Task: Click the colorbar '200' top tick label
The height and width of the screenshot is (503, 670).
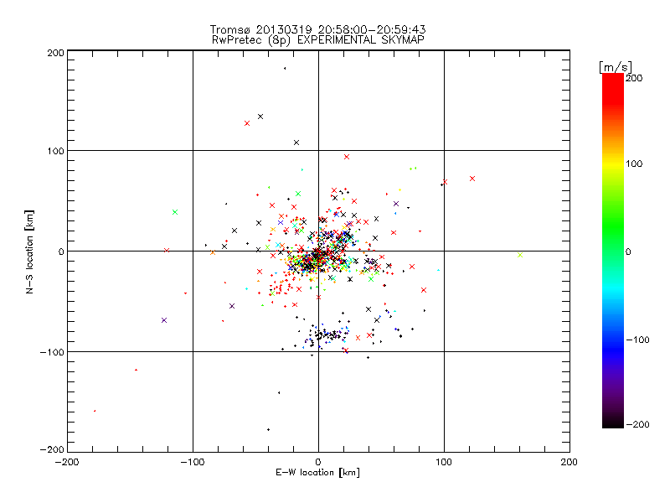Action: (x=634, y=78)
